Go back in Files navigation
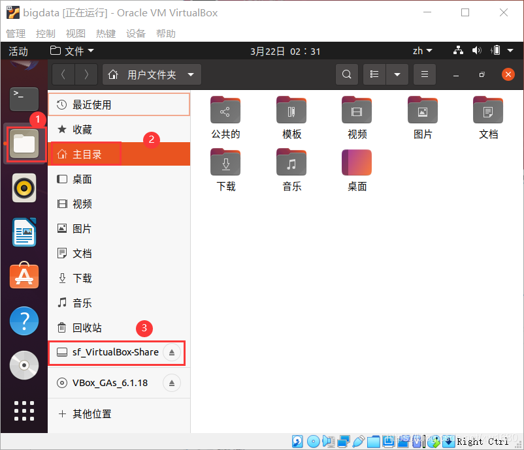 63,74
